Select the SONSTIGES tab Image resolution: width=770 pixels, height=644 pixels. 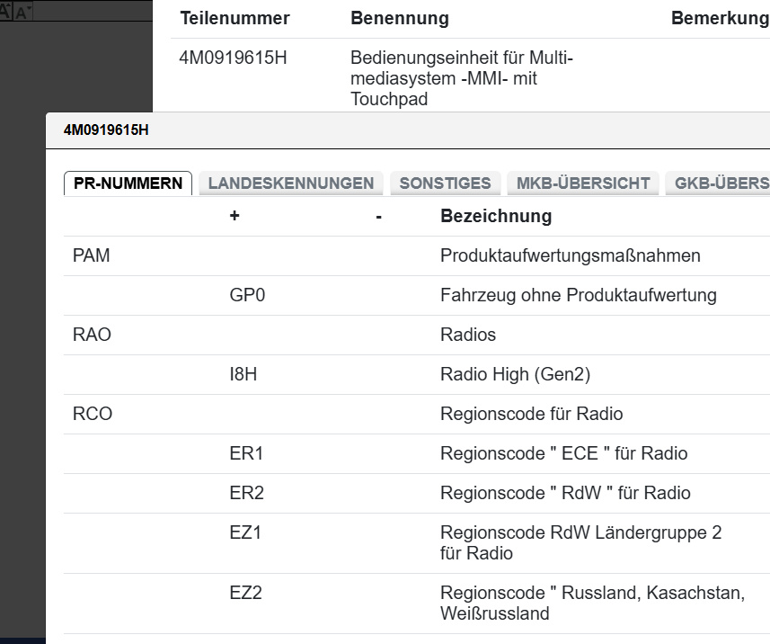445,183
